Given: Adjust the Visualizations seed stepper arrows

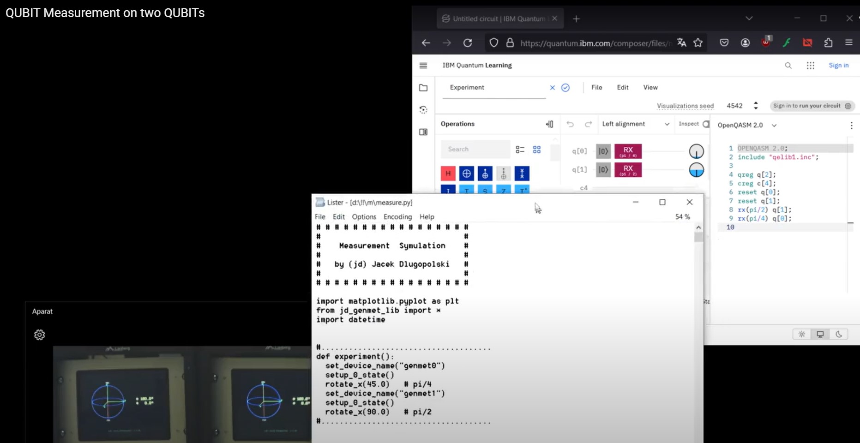Looking at the screenshot, I should coord(756,106).
